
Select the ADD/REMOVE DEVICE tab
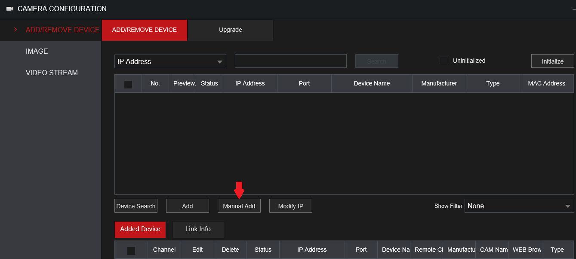coord(144,30)
